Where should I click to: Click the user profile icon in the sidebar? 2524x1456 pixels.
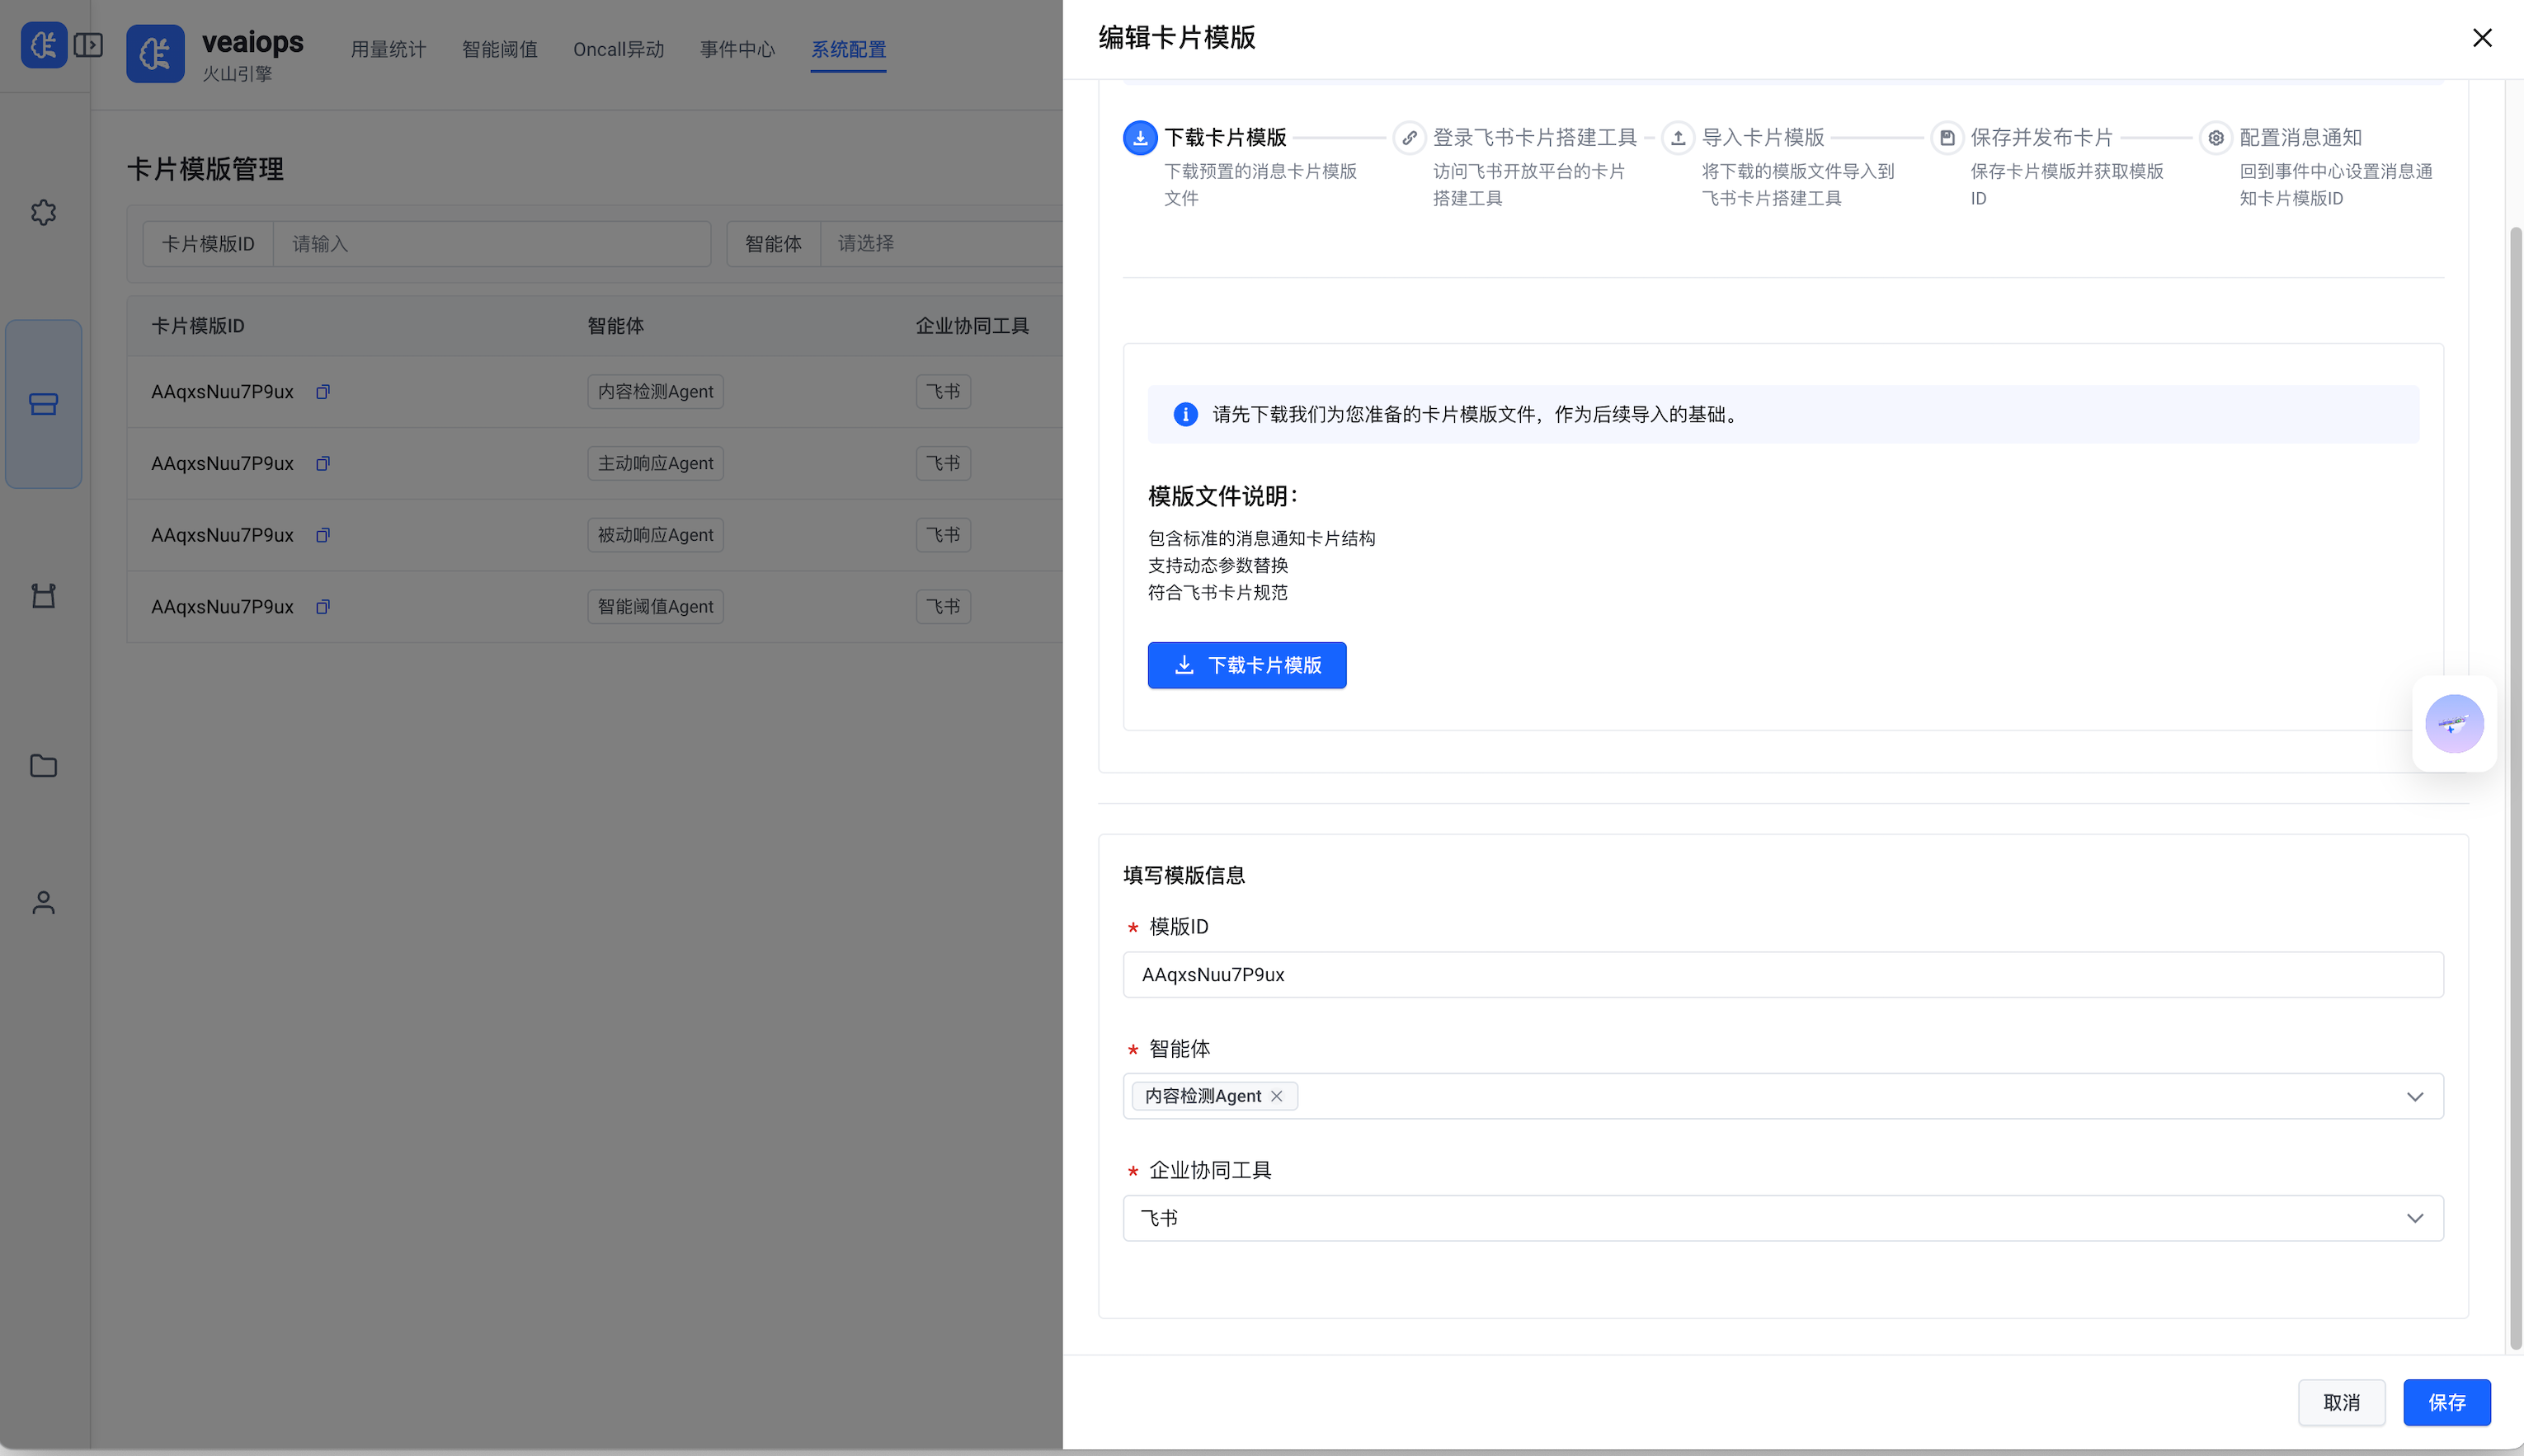tap(43, 902)
